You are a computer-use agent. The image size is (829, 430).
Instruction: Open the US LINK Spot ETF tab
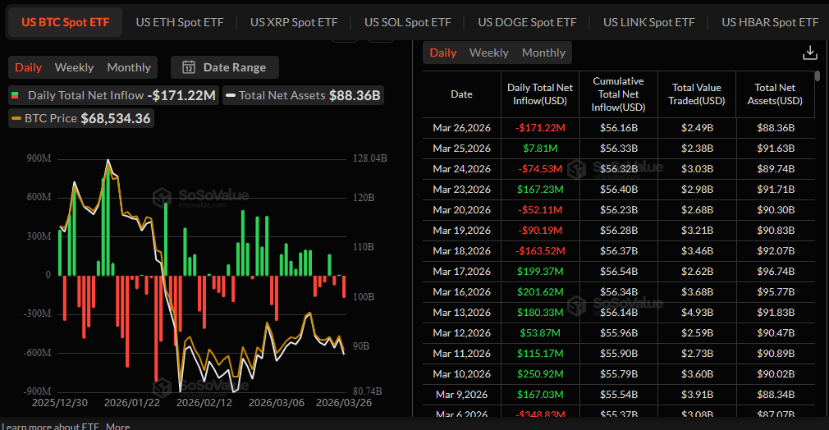tap(648, 22)
